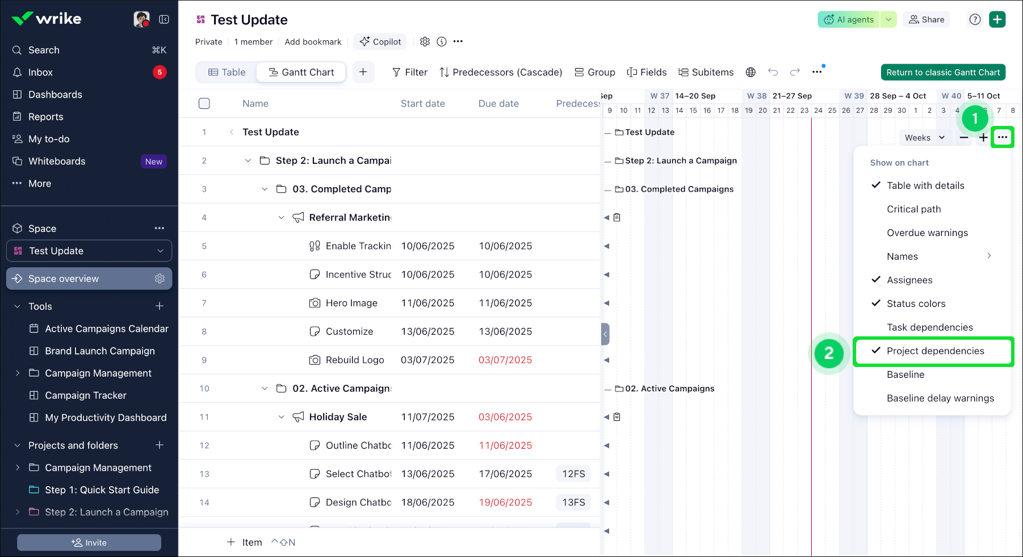Collapse Tools section in sidebar

point(17,306)
